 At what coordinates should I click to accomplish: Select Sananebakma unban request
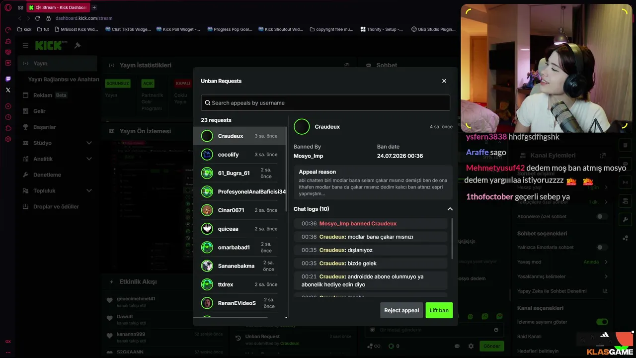240,266
